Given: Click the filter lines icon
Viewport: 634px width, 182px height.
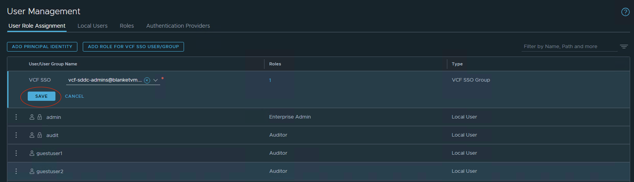Looking at the screenshot, I should (624, 47).
